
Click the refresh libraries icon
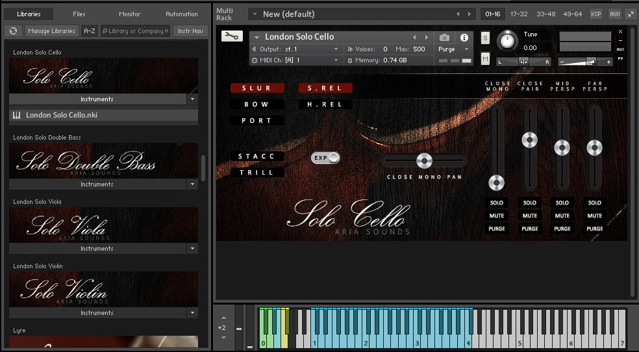(13, 31)
